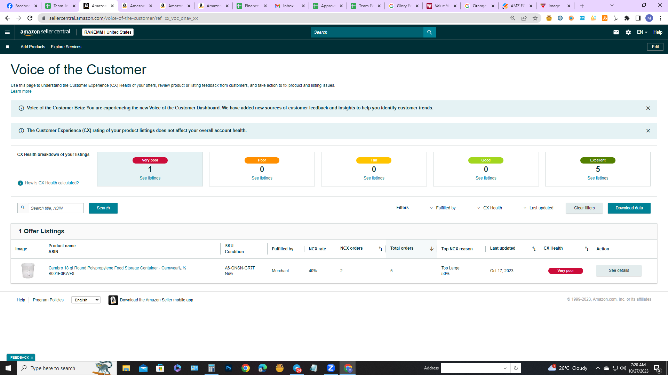Open a new browser tab
668x375 pixels.
point(582,6)
